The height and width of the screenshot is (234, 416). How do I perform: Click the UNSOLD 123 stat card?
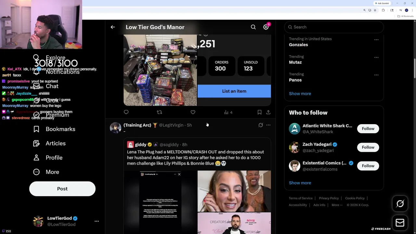(x=251, y=66)
